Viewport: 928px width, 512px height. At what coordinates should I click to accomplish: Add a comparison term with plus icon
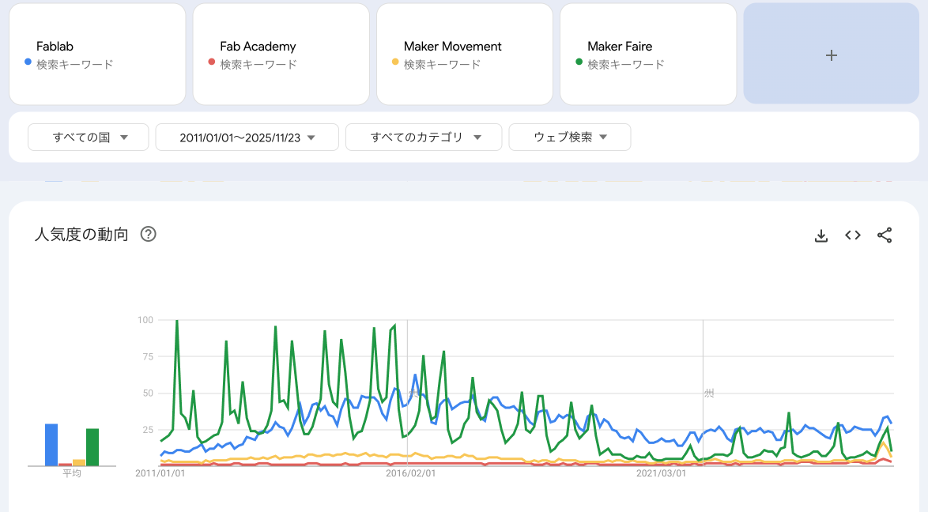tap(831, 55)
